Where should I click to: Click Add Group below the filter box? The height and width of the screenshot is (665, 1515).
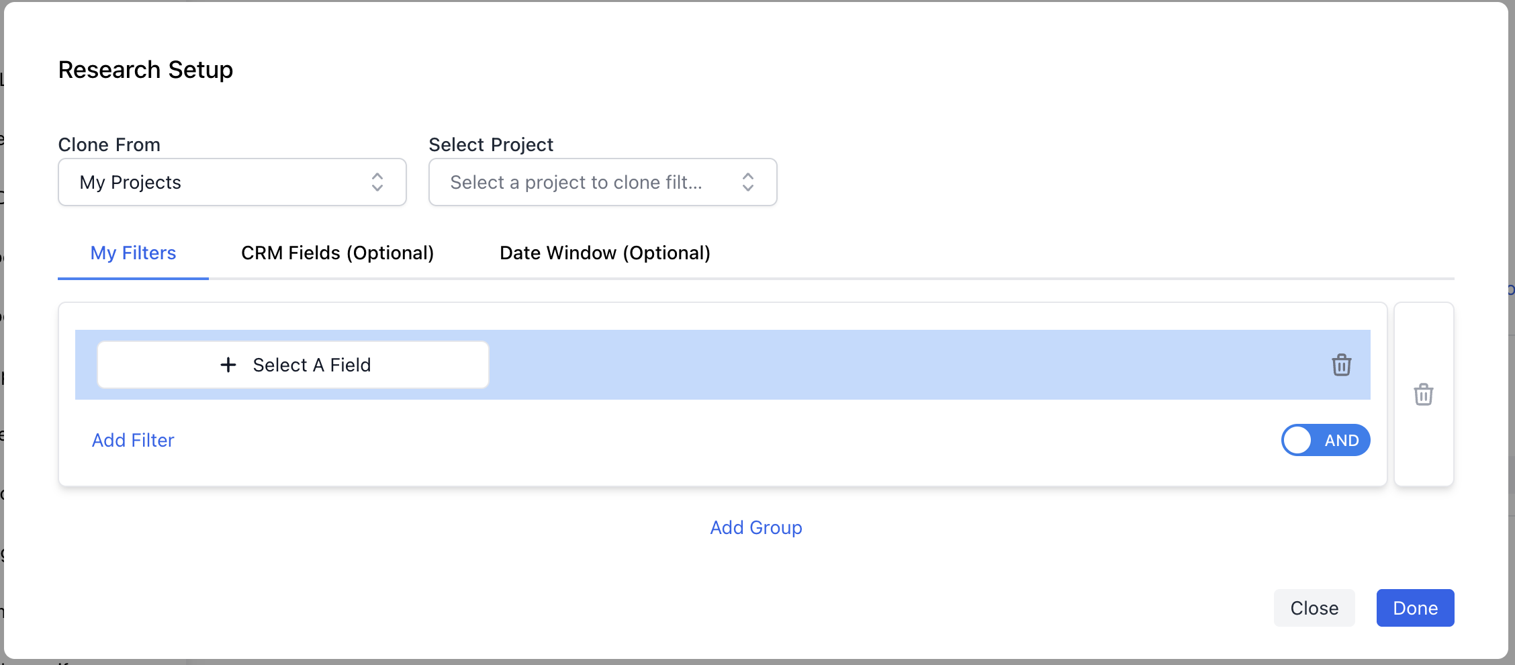coord(755,527)
